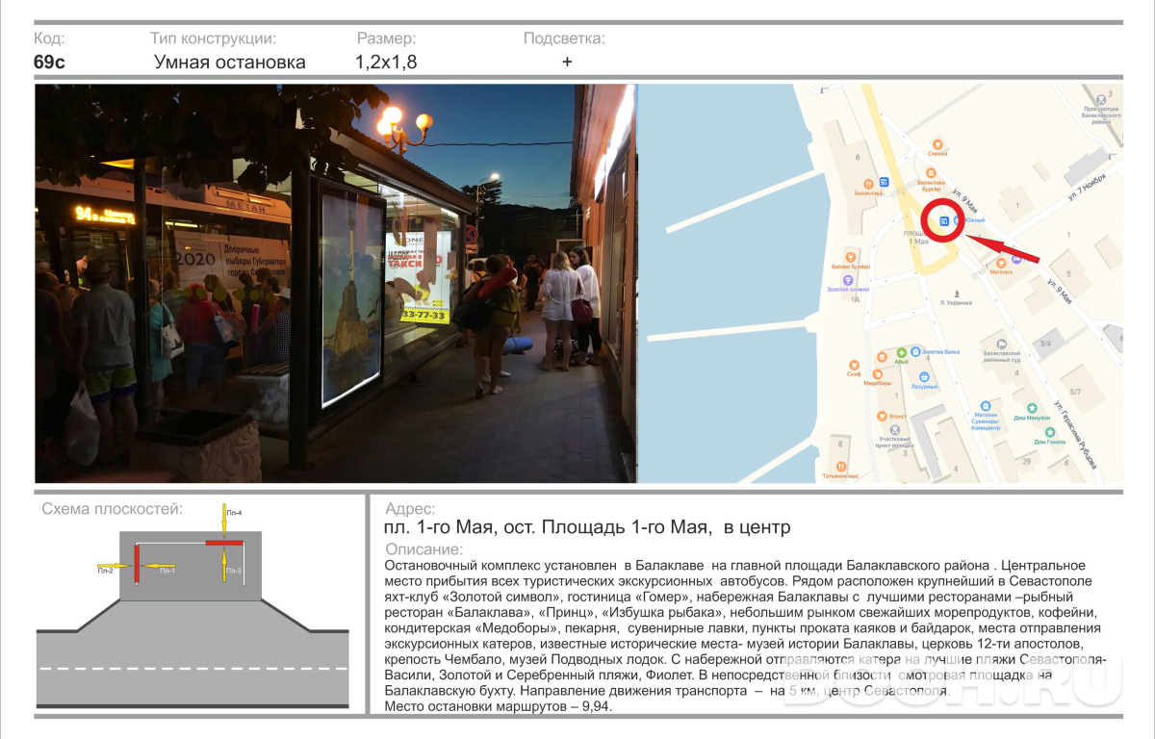Select the "Пл-1" label in the scheme
The image size is (1155, 739).
tap(167, 571)
